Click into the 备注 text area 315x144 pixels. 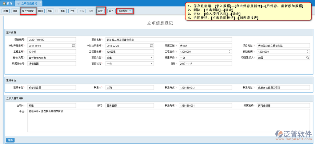coord(168,120)
